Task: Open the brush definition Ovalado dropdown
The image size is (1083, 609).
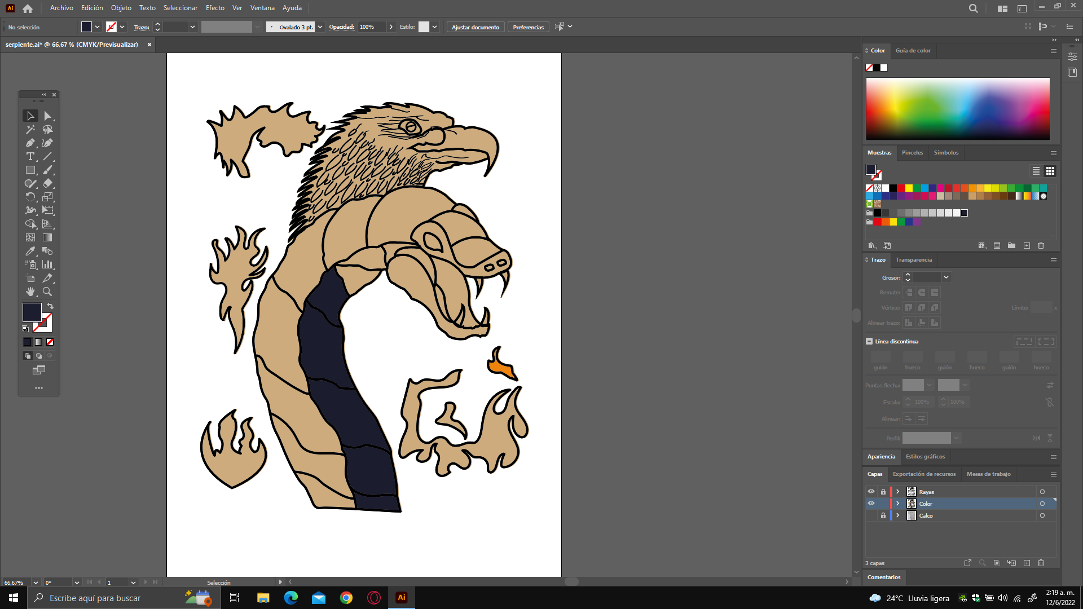Action: point(320,27)
